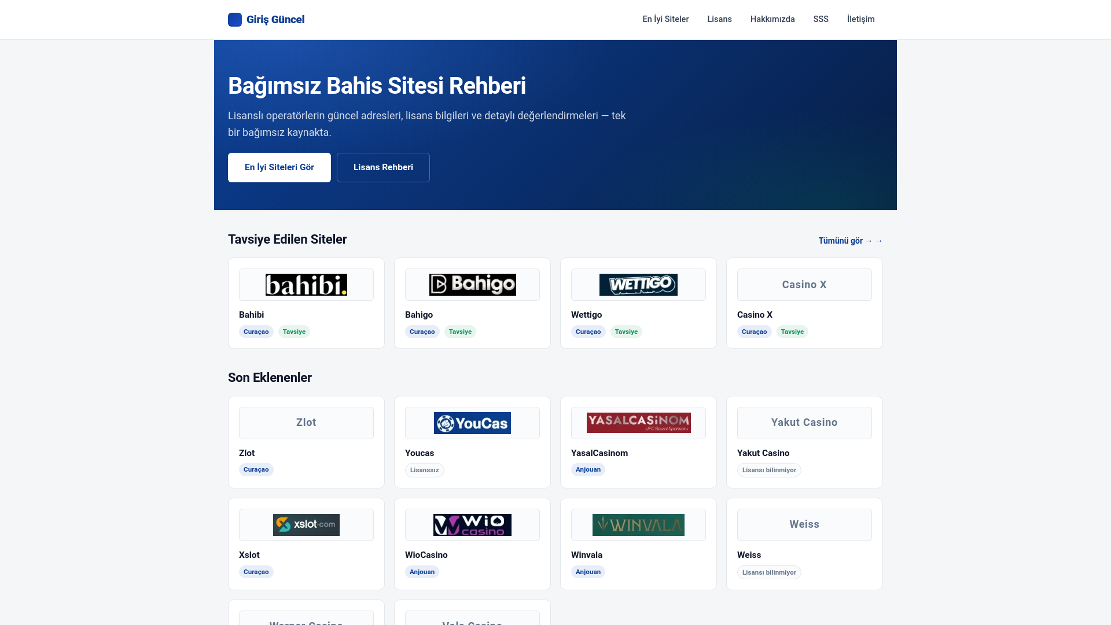Open the Casino X site name link

(x=755, y=315)
